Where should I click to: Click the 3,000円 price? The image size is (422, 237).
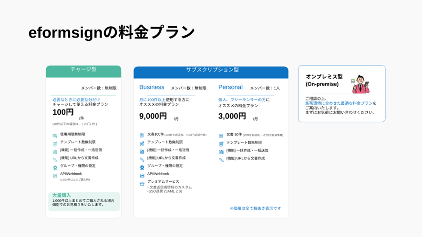click(x=232, y=116)
